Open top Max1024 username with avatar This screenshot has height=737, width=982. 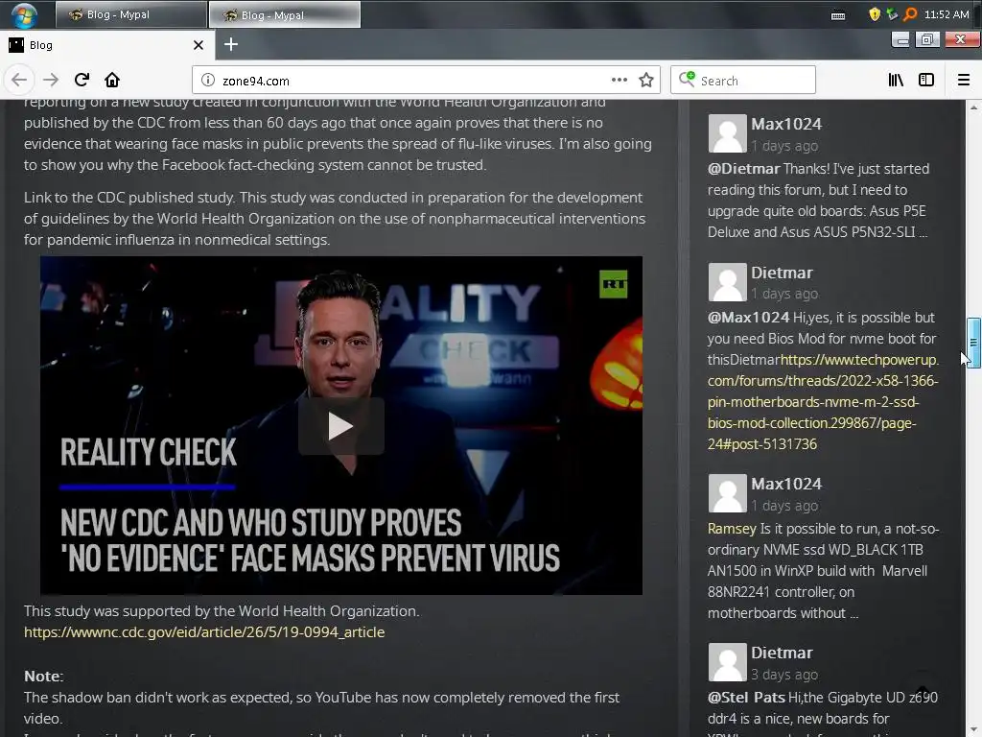(x=786, y=124)
